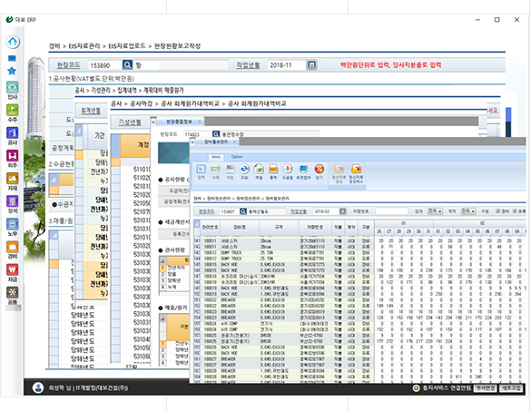Click 작업년월 label link in EIS window
This screenshot has height=411, width=530.
248,65
